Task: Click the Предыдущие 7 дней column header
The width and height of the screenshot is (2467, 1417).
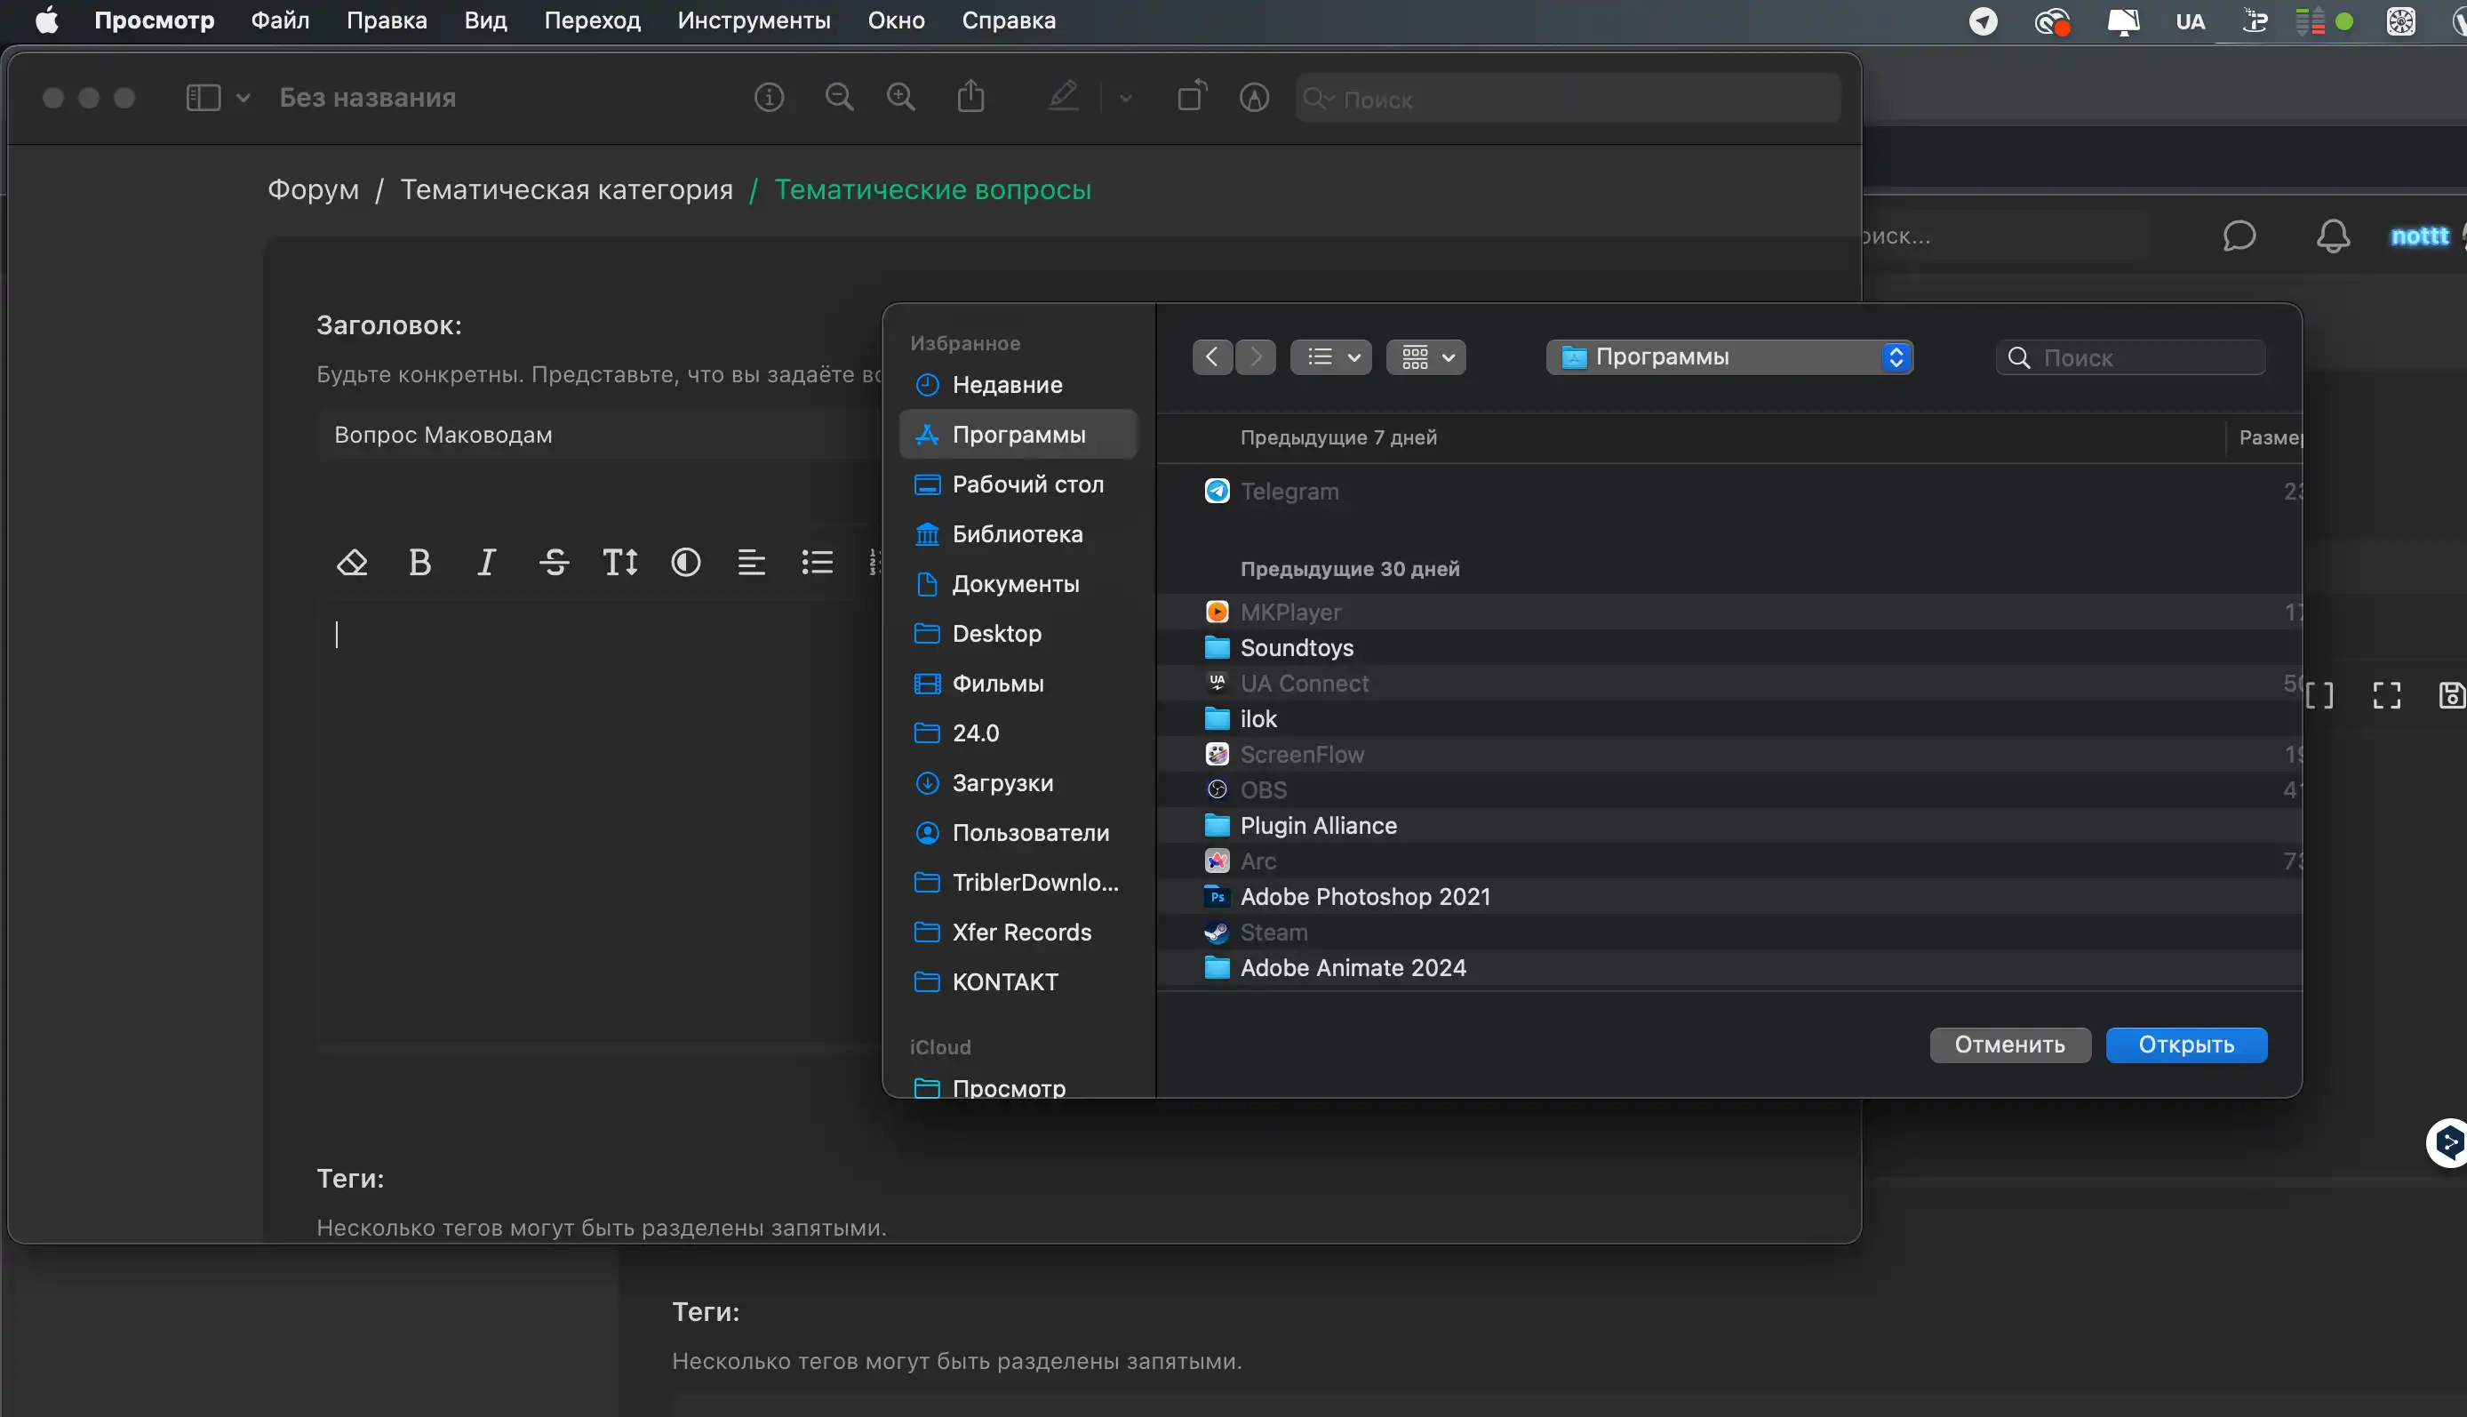Action: (x=1338, y=438)
